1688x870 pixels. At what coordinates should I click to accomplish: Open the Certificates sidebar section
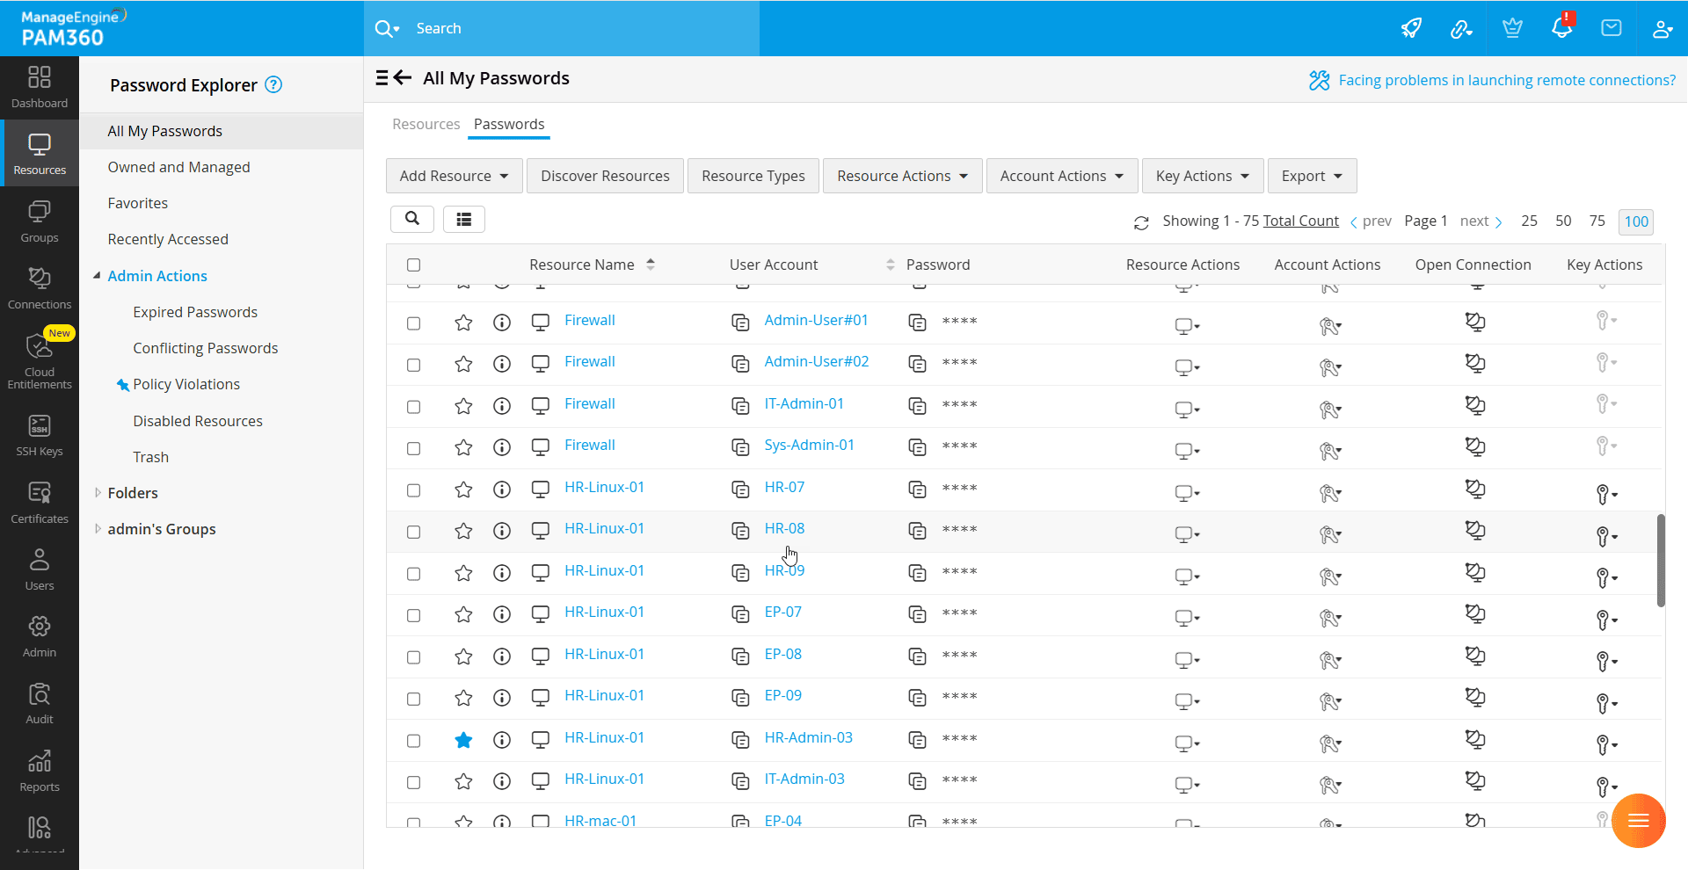coord(40,503)
